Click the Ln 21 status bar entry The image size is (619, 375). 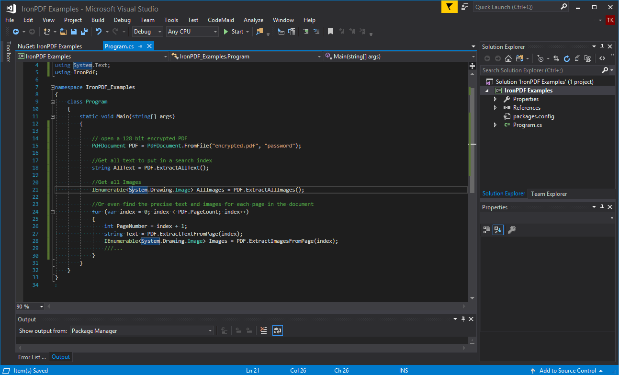click(253, 371)
